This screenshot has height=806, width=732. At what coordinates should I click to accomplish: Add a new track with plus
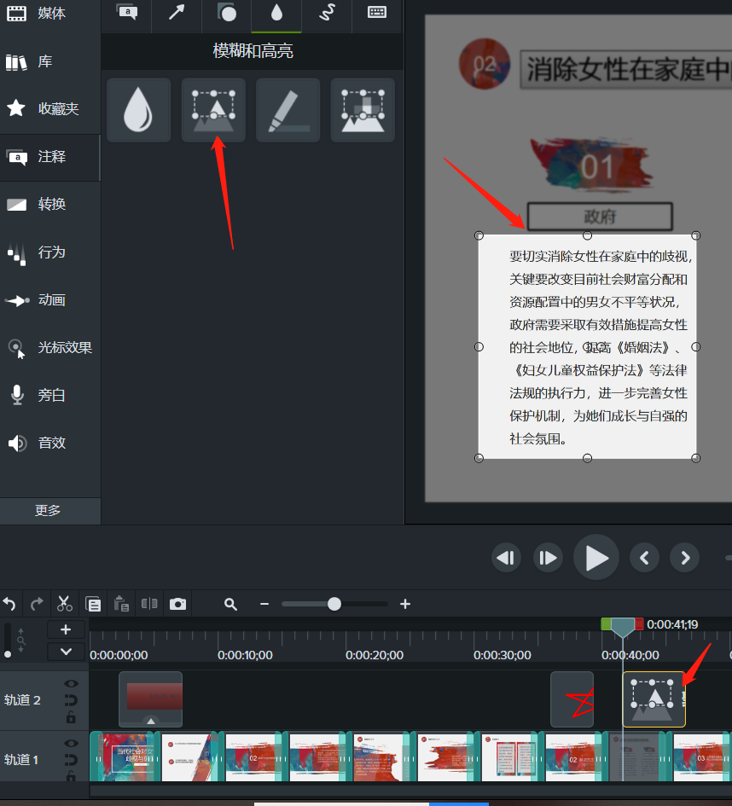(66, 629)
